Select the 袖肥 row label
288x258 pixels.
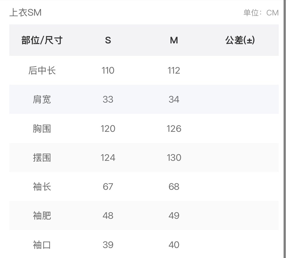point(42,216)
